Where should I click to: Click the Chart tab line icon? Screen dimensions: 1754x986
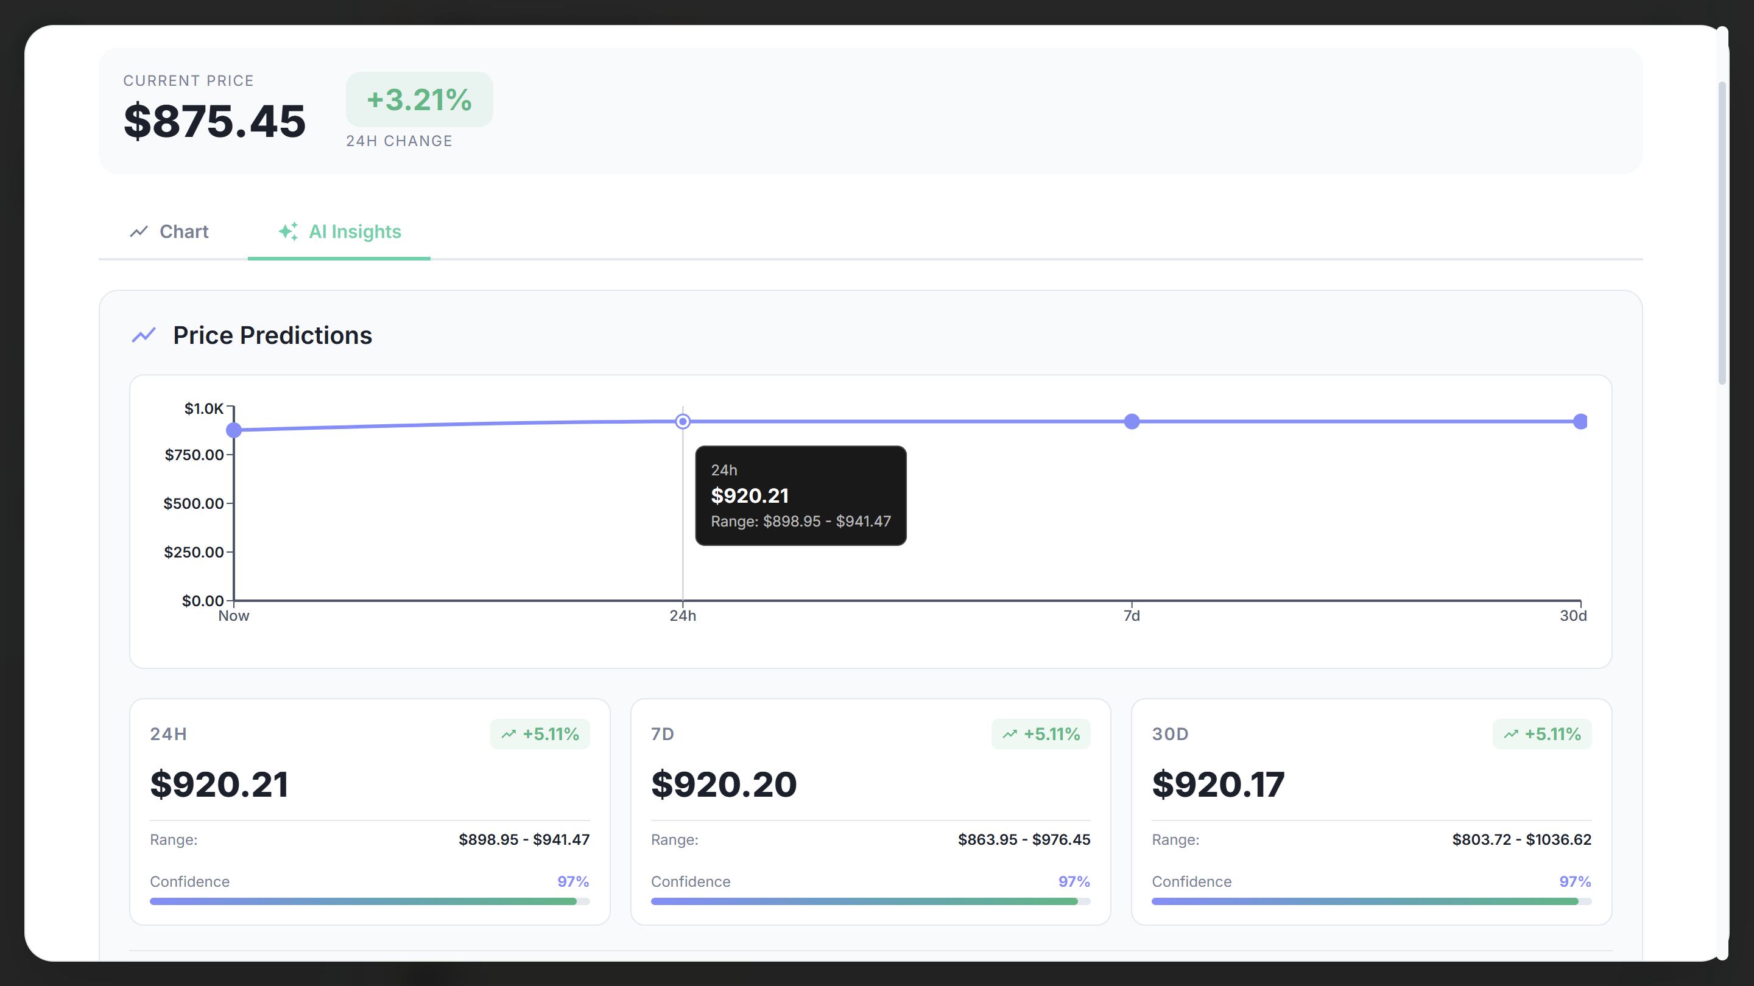[x=139, y=231]
